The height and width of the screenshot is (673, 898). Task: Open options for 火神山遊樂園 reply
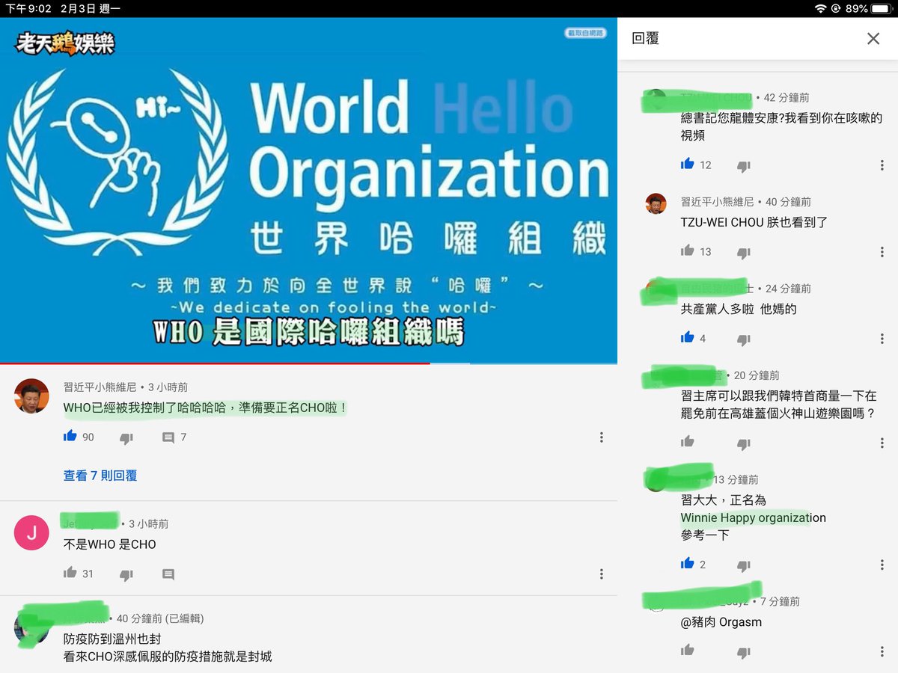pos(882,443)
